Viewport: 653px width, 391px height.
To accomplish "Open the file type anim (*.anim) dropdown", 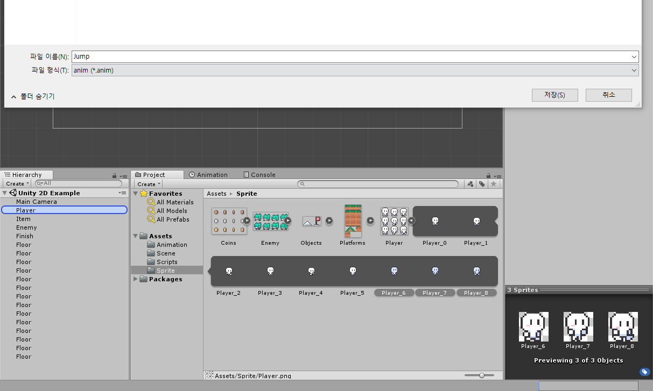I will coord(355,70).
